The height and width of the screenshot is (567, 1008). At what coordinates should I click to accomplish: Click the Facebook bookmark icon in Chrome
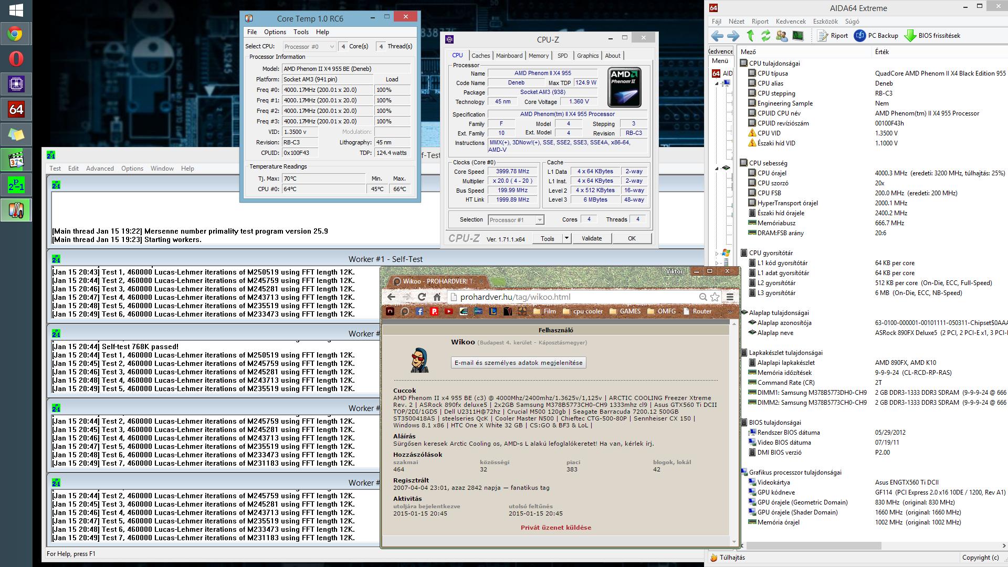(x=419, y=311)
